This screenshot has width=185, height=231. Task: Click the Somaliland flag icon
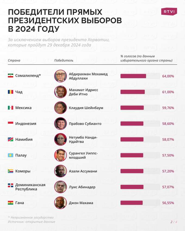pos(11,76)
